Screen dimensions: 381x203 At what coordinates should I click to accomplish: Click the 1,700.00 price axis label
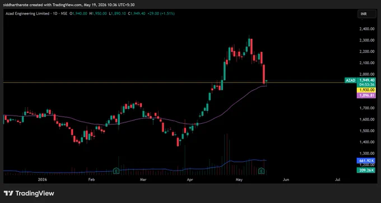[x=366, y=108]
